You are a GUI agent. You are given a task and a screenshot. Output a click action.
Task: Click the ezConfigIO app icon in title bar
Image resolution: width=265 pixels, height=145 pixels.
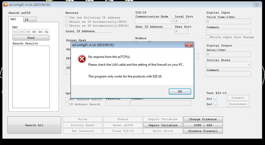[6, 5]
